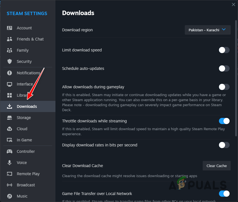238x202 pixels.
Task: Close the Steam Settings window
Action: pyautogui.click(x=234, y=4)
